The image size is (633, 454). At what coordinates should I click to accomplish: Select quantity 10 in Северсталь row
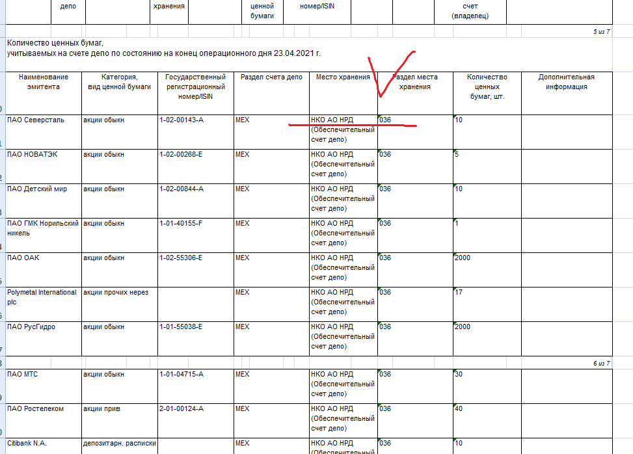tap(487, 132)
